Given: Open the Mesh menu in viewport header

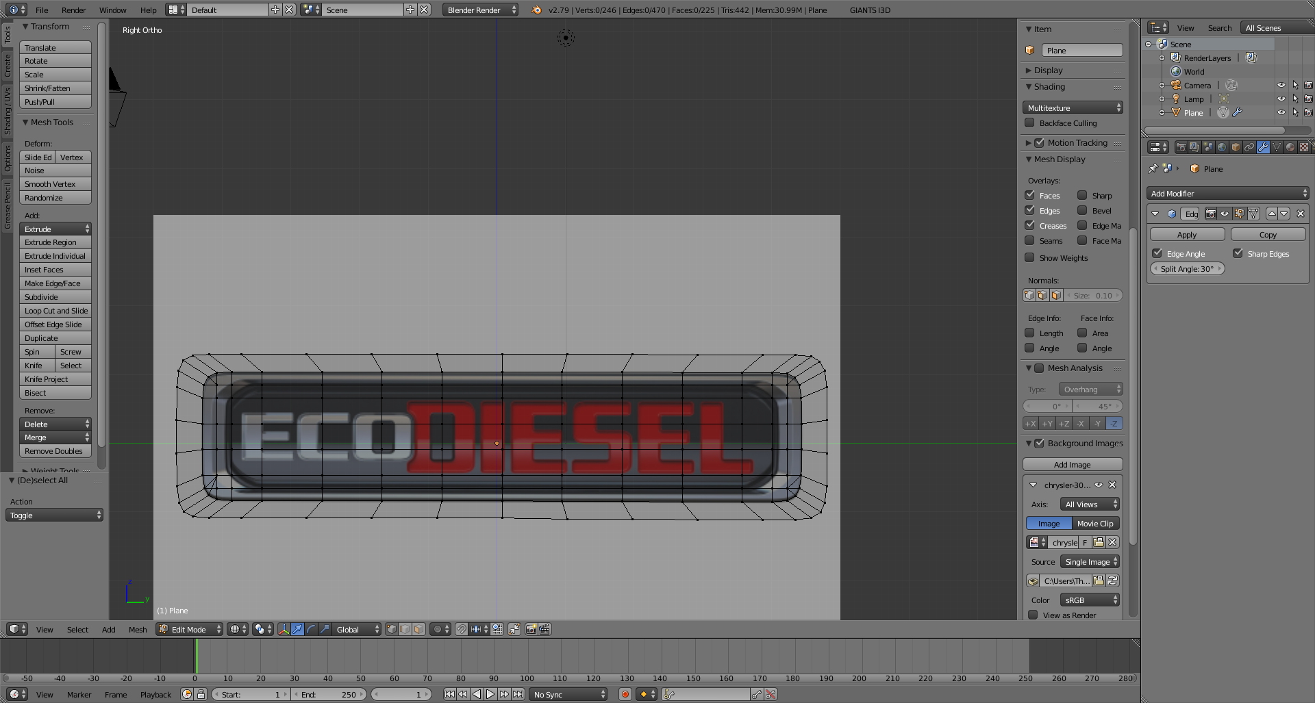Looking at the screenshot, I should point(138,629).
